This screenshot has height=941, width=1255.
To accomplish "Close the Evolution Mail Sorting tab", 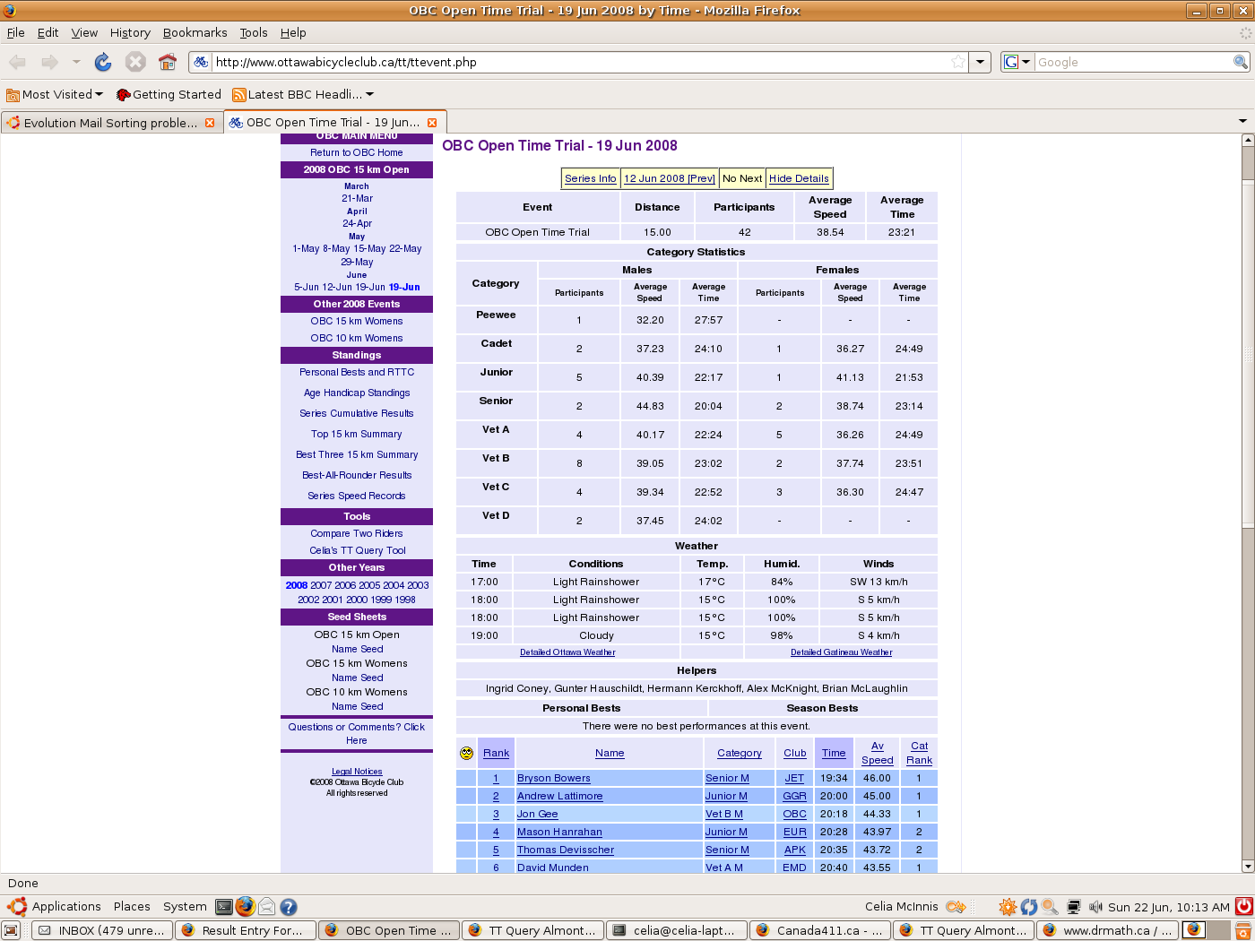I will (x=210, y=123).
